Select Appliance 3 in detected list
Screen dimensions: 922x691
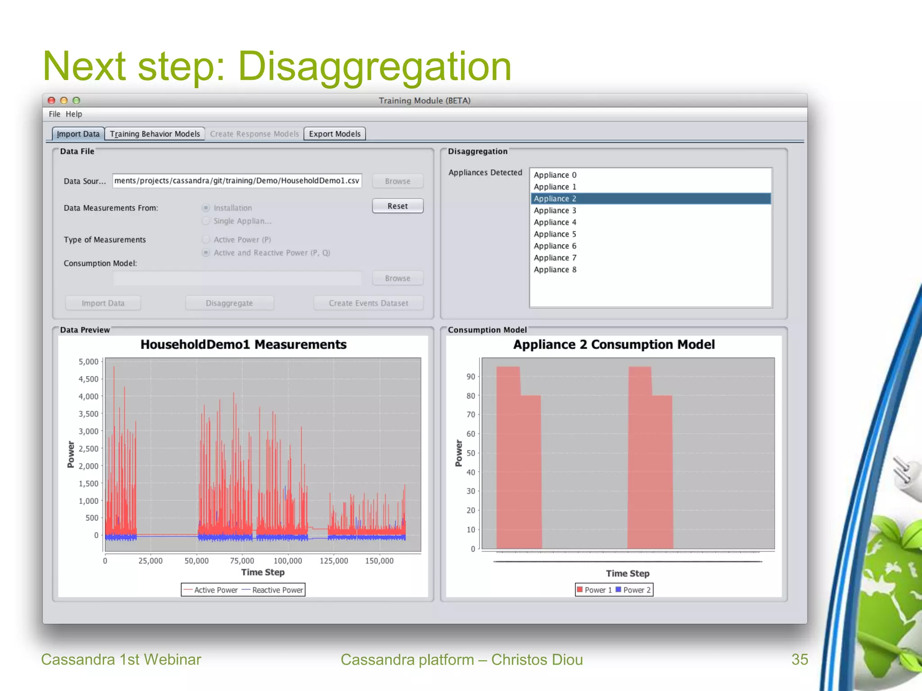point(651,210)
